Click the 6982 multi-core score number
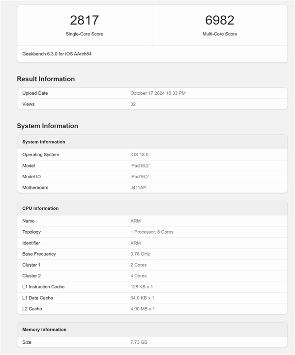The width and height of the screenshot is (295, 355). click(x=219, y=20)
